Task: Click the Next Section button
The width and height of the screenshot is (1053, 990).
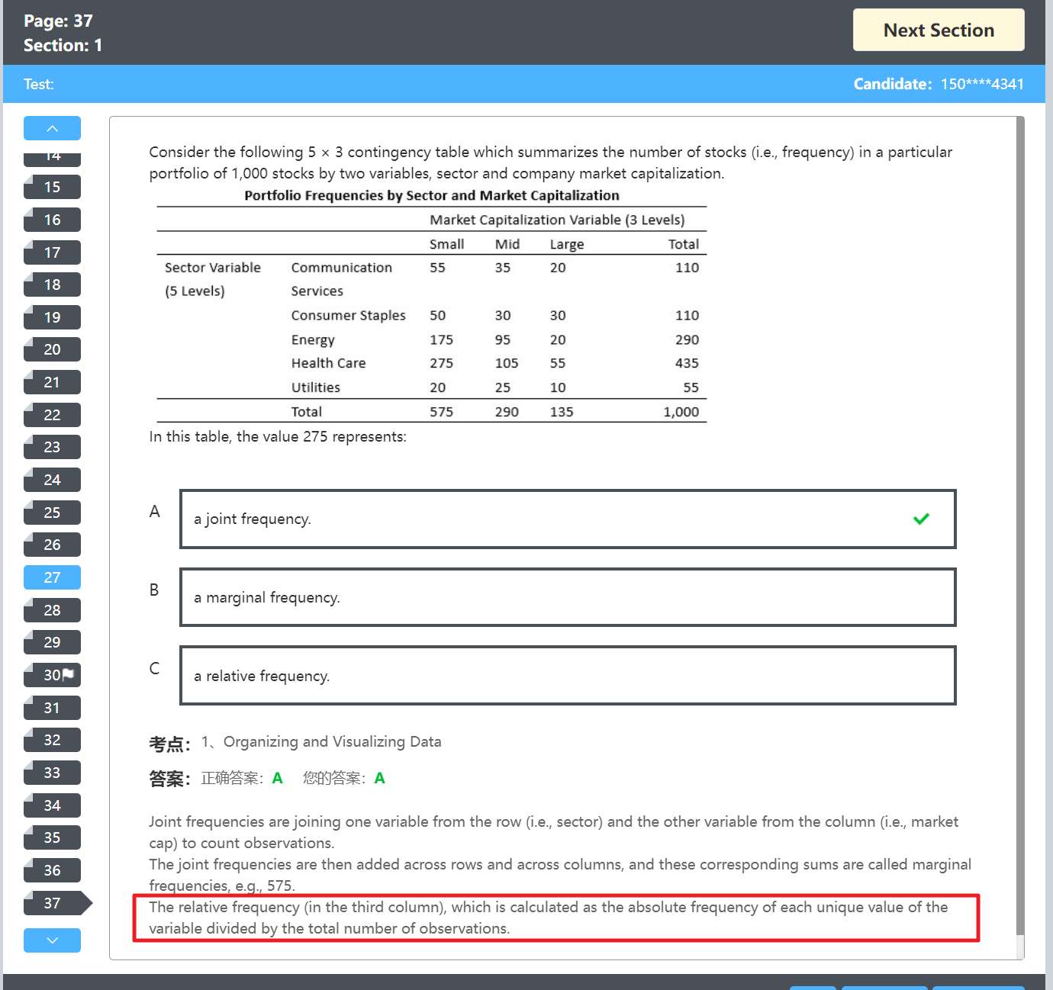Action: pos(938,31)
